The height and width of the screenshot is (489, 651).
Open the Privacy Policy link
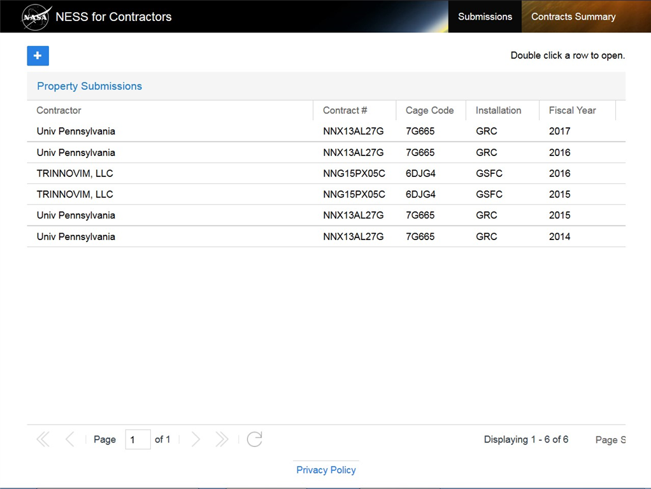click(x=326, y=470)
